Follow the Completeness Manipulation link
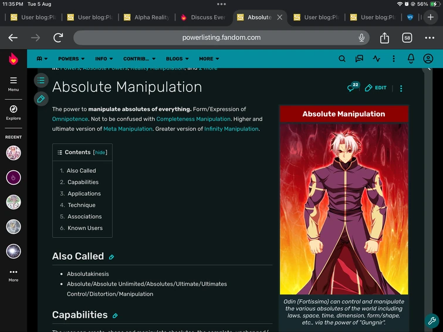This screenshot has height=332, width=443. 193,119
